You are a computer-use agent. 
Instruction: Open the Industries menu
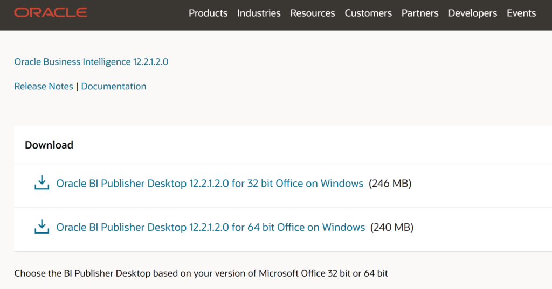(x=259, y=13)
